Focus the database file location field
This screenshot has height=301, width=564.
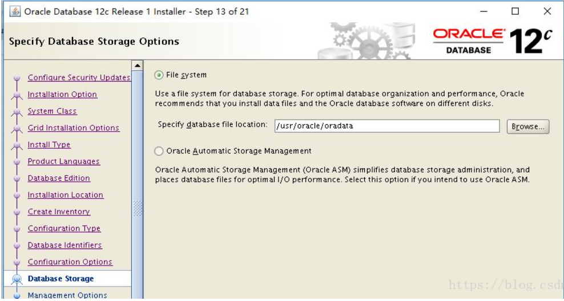386,126
